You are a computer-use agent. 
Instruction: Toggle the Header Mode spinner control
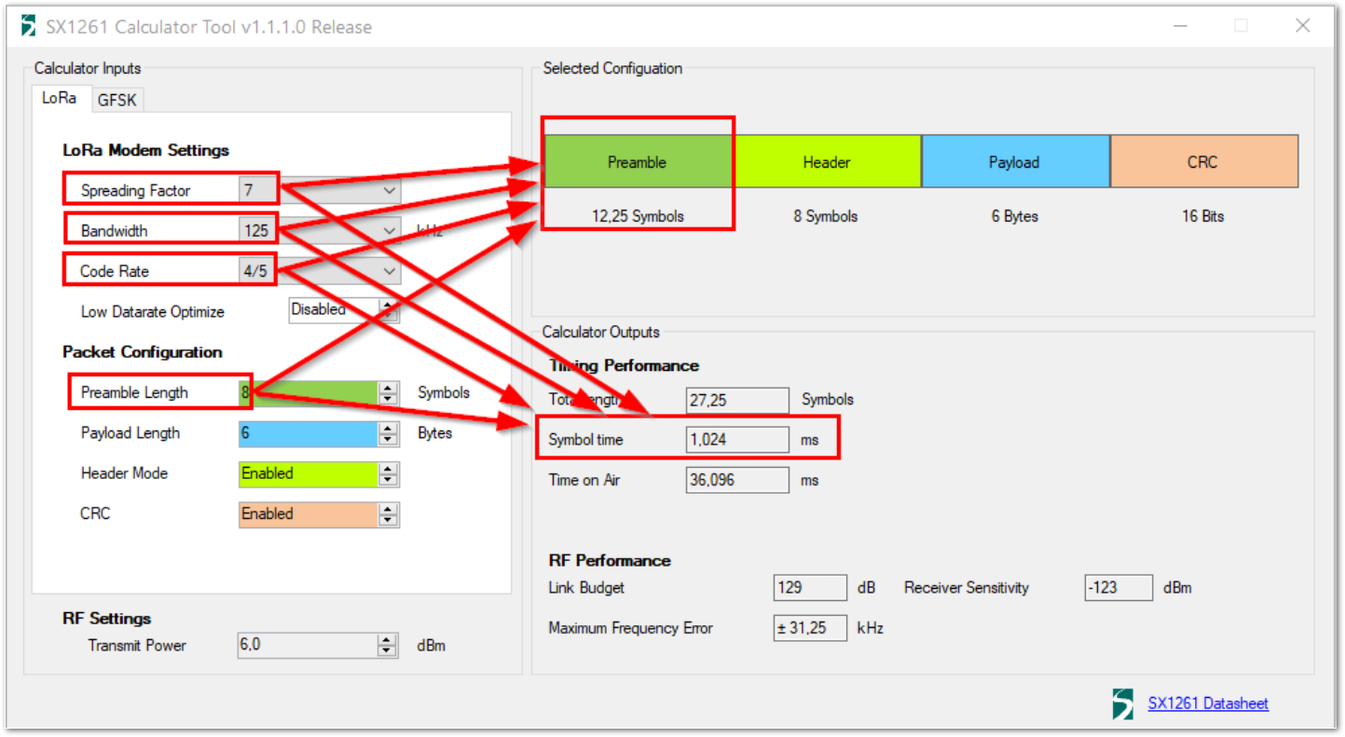(389, 474)
